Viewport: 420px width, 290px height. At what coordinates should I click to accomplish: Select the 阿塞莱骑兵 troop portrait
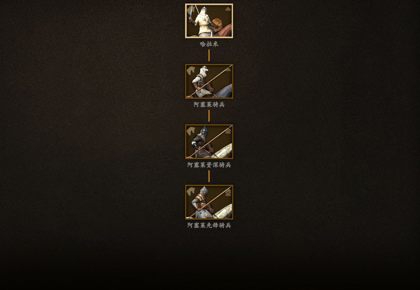pos(209,81)
